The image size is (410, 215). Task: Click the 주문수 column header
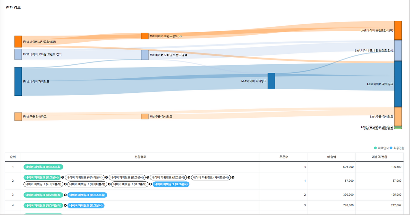284,157
